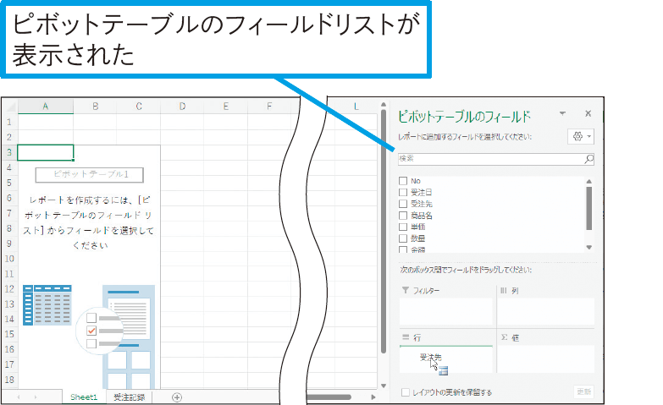Viewport: 663px width, 405px height.
Task: Click the 列 area drop box
Action: coord(546,311)
